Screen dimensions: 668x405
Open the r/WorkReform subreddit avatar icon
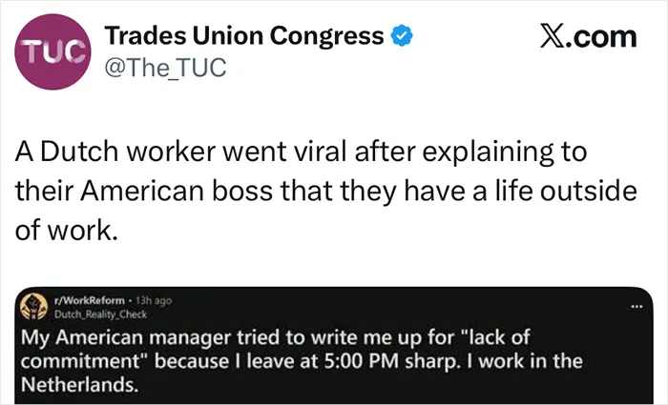tap(34, 306)
